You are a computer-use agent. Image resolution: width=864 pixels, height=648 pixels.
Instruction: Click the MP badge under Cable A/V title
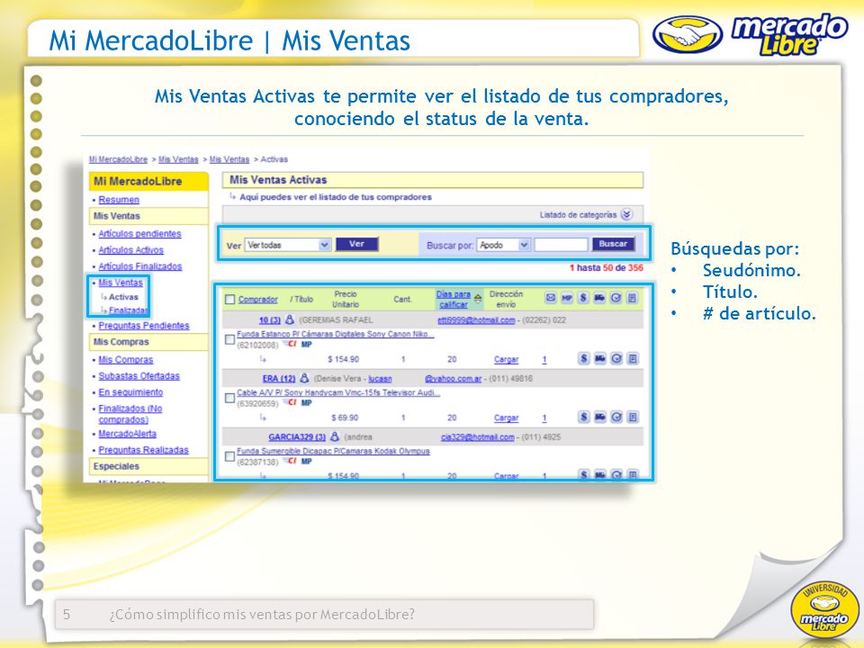pyautogui.click(x=307, y=403)
